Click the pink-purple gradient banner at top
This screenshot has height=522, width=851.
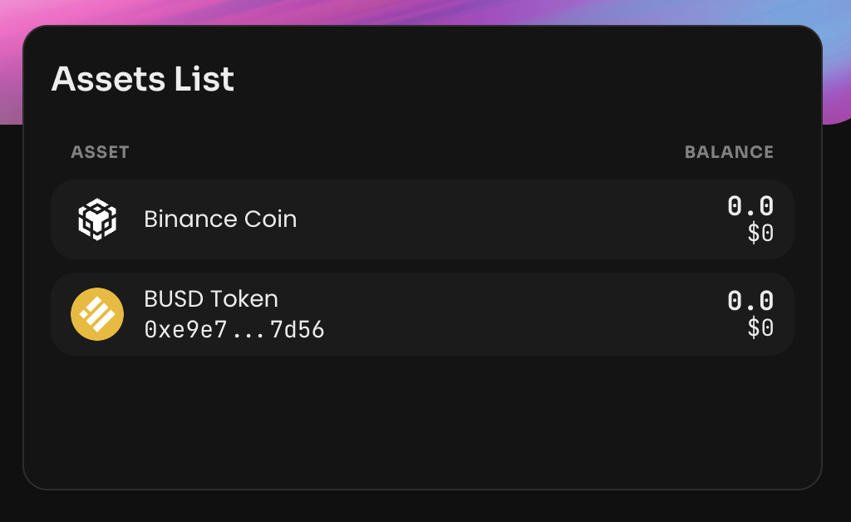pos(425,12)
